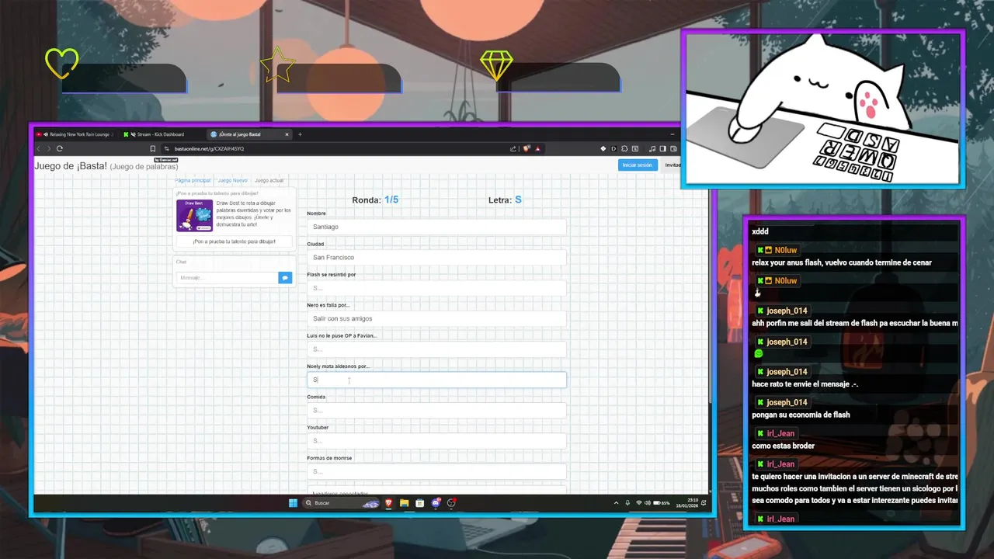
Task: Click the Noely mata aldeanos por field
Action: (x=436, y=380)
